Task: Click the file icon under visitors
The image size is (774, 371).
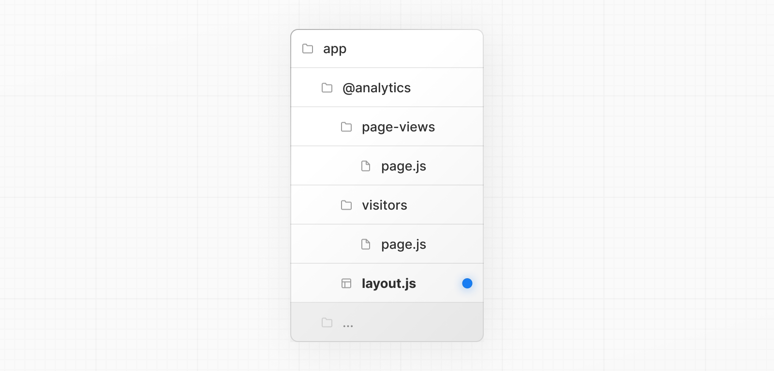Action: pyautogui.click(x=366, y=244)
